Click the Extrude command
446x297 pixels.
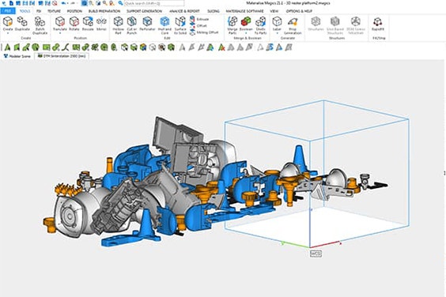point(199,19)
